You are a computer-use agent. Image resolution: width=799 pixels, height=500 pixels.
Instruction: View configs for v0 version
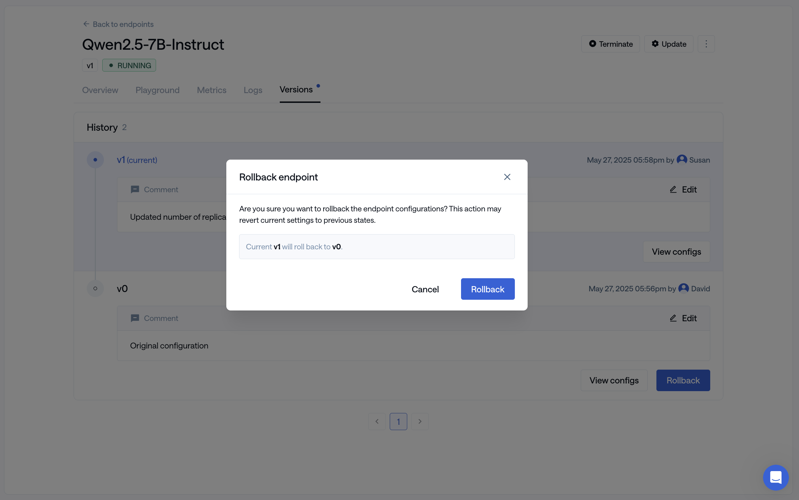pyautogui.click(x=614, y=380)
